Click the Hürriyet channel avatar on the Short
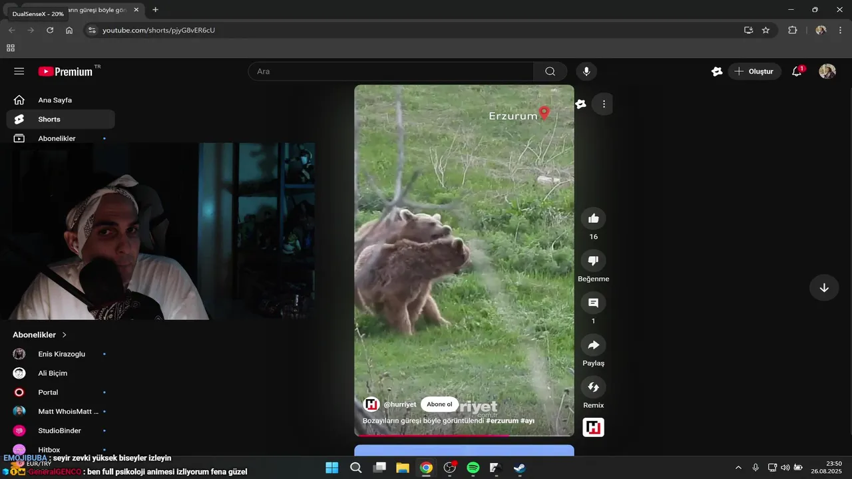Viewport: 852px width, 479px height. pos(371,404)
